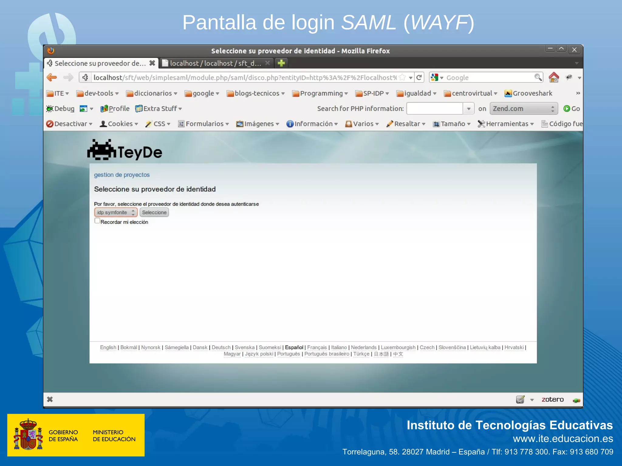Click the Google search input field
The height and width of the screenshot is (466, 622).
[x=489, y=77]
